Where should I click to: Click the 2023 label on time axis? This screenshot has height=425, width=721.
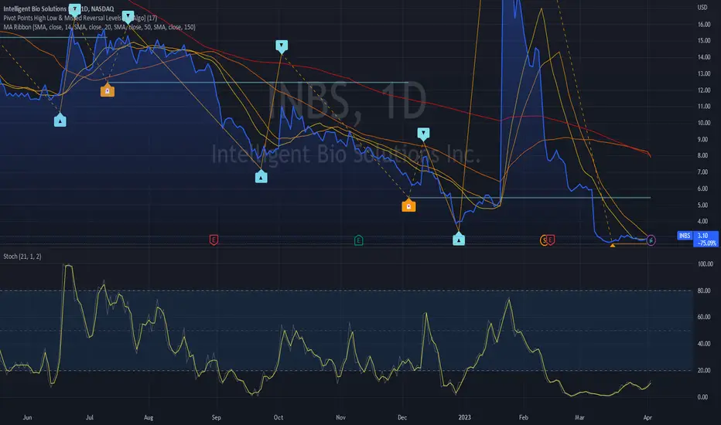point(464,417)
